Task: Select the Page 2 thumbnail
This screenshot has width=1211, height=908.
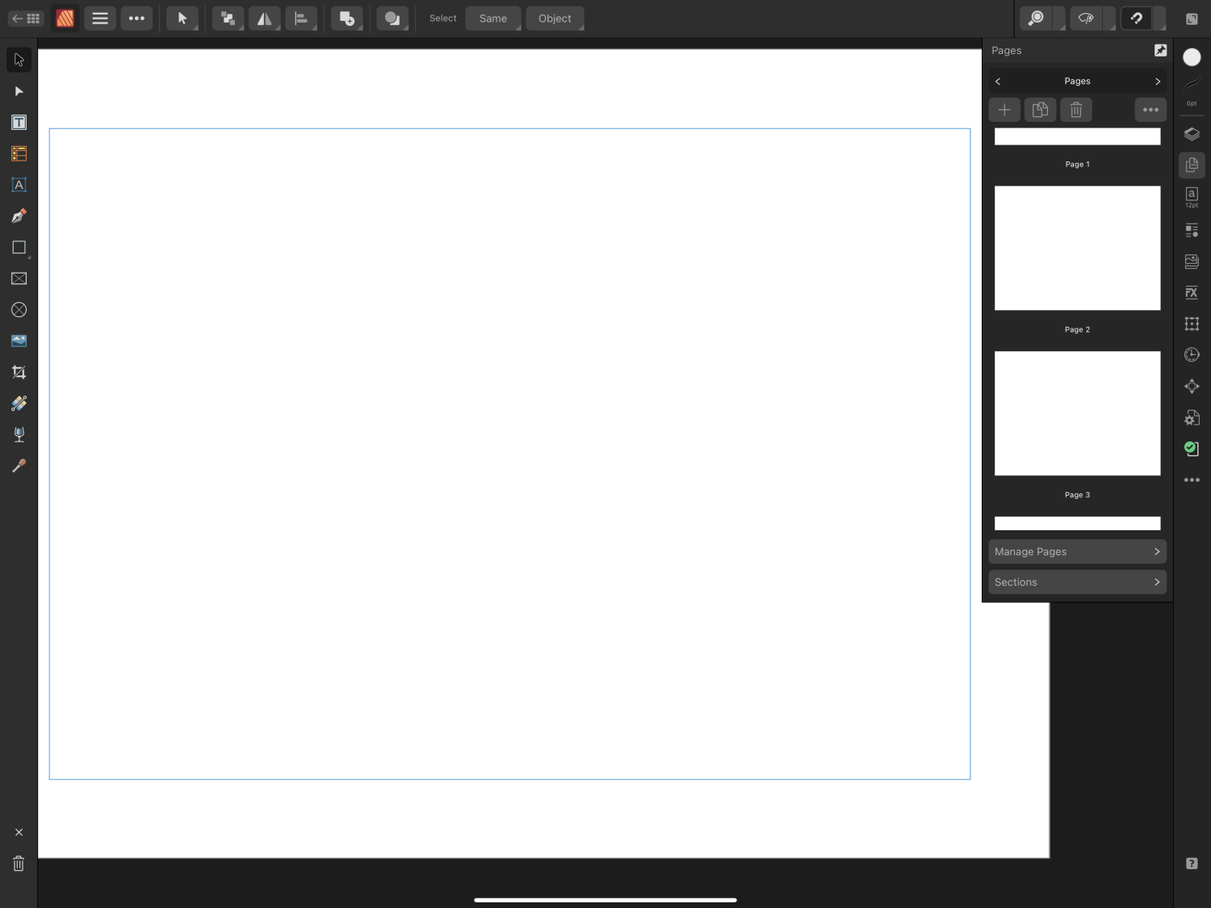Action: [x=1077, y=248]
